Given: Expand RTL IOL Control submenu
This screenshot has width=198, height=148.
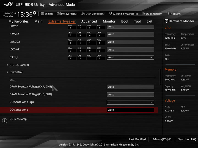Looking at the screenshot, I should pyautogui.click(x=19, y=65).
